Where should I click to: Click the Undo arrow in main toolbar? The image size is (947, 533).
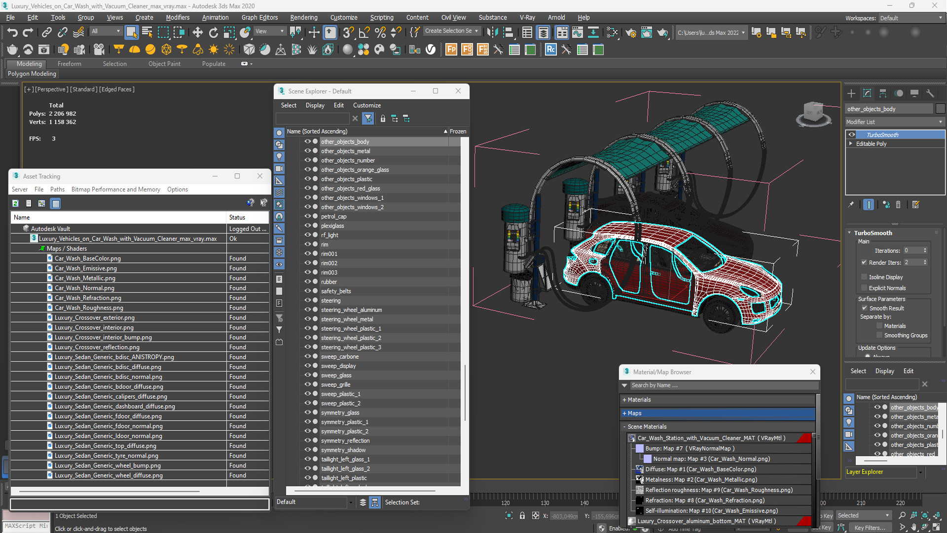point(12,33)
